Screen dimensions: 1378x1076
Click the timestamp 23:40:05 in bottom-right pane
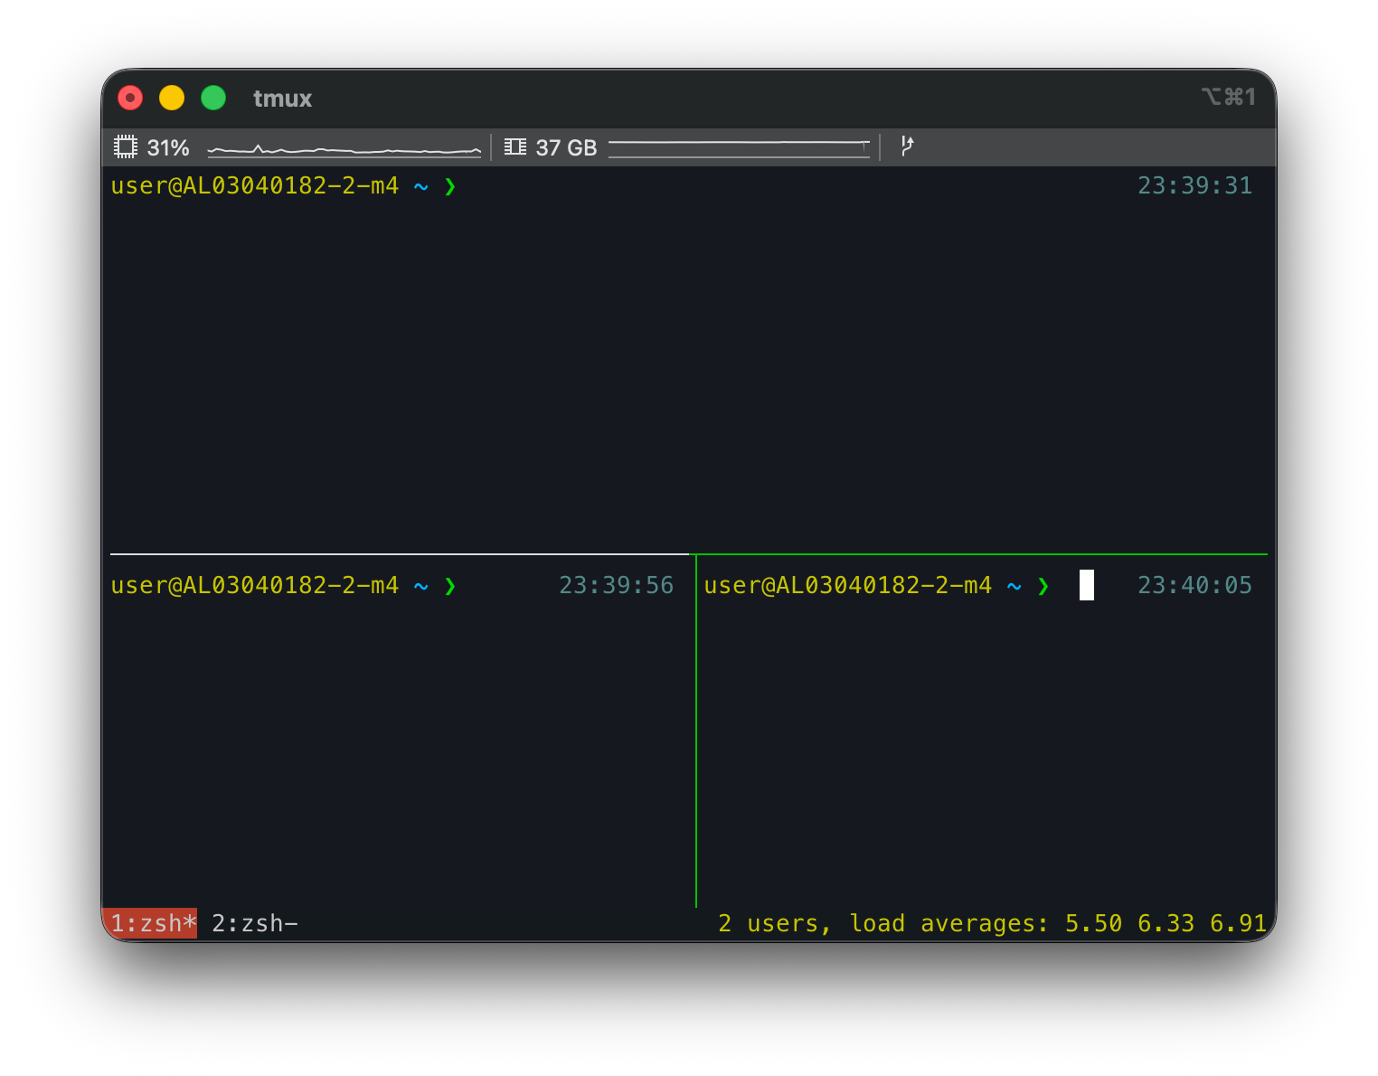1194,585
